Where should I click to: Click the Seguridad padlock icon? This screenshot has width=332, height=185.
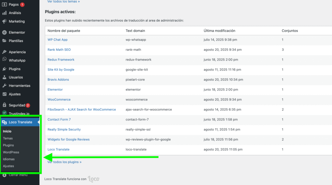click(5, 105)
